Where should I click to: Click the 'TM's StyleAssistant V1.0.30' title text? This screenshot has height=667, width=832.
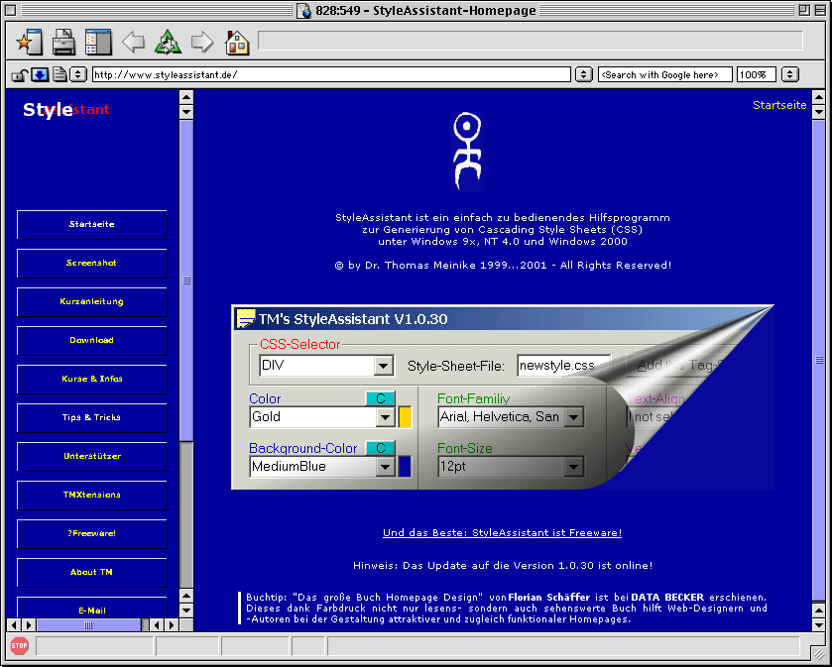pos(353,319)
